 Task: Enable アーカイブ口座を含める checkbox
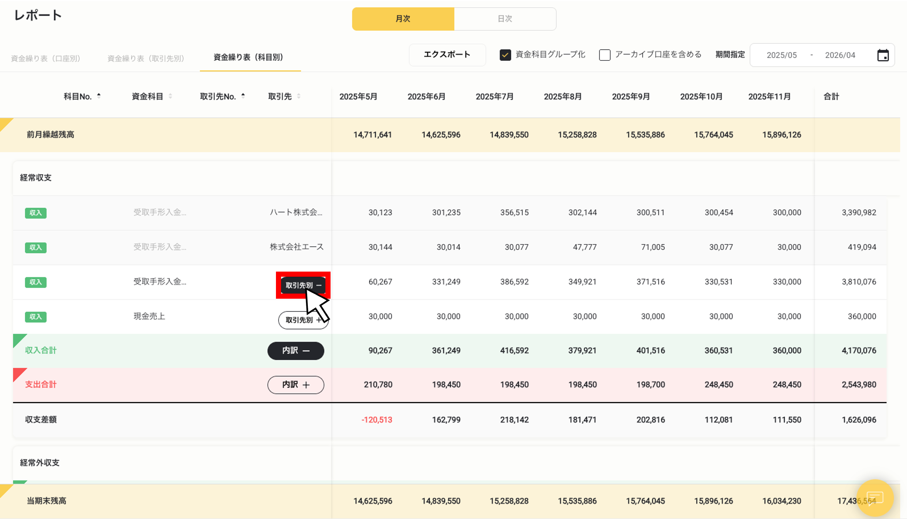pyautogui.click(x=605, y=55)
